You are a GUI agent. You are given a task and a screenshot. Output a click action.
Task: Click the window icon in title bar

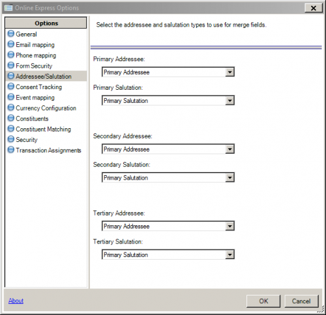click(8, 8)
